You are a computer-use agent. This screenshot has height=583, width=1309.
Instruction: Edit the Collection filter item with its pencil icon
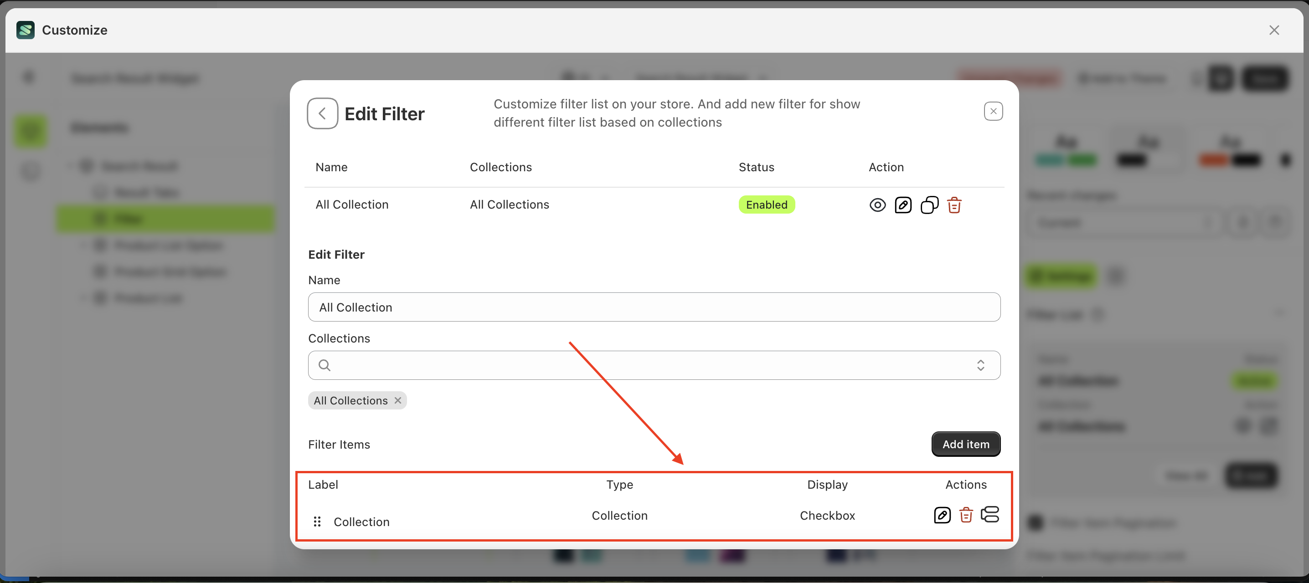tap(942, 515)
